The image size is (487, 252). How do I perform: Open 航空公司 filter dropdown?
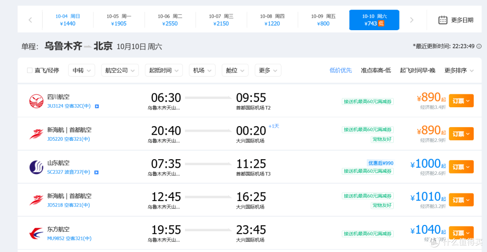[120, 70]
